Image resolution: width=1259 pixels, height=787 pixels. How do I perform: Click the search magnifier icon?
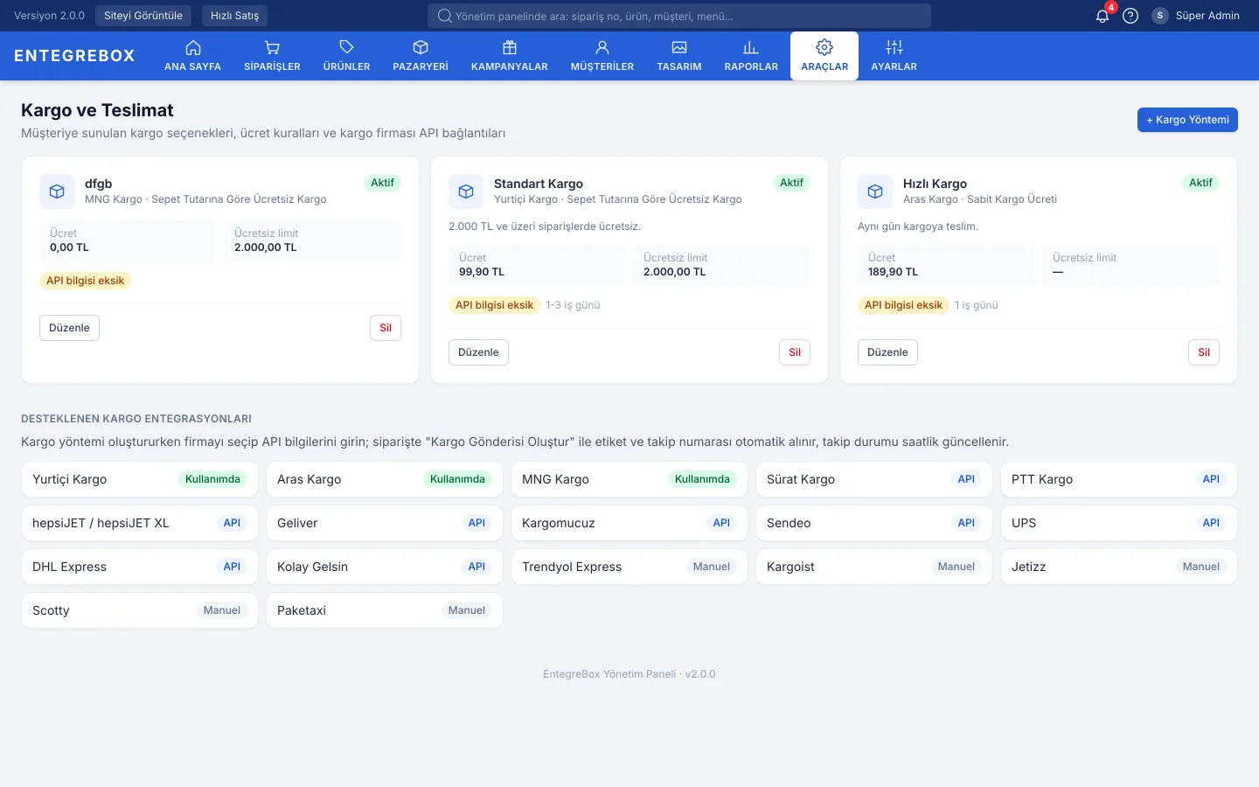pos(445,16)
